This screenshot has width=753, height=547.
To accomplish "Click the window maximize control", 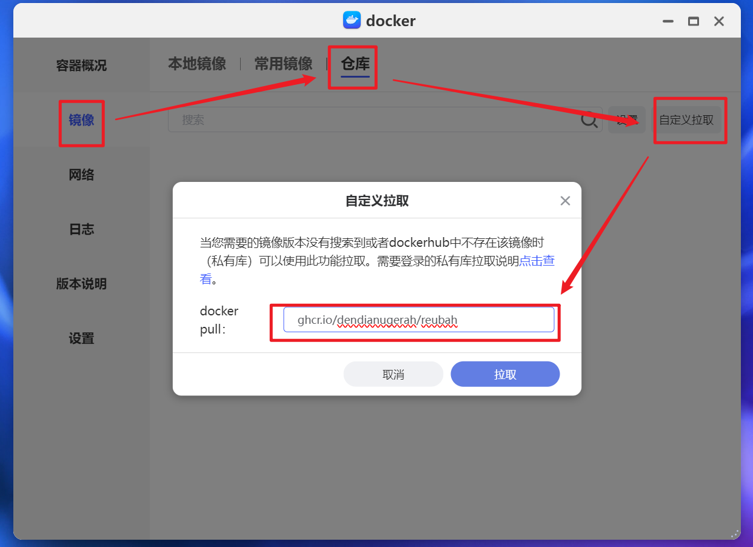I will click(693, 21).
